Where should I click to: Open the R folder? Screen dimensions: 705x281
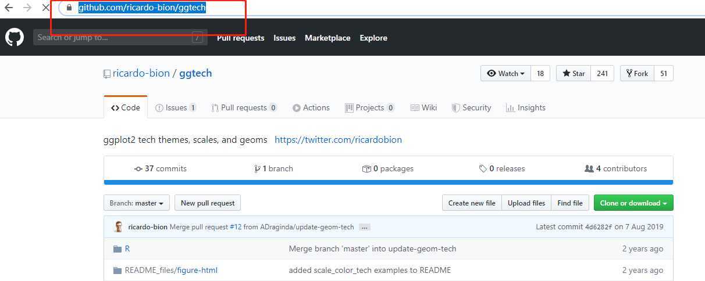pyautogui.click(x=127, y=248)
